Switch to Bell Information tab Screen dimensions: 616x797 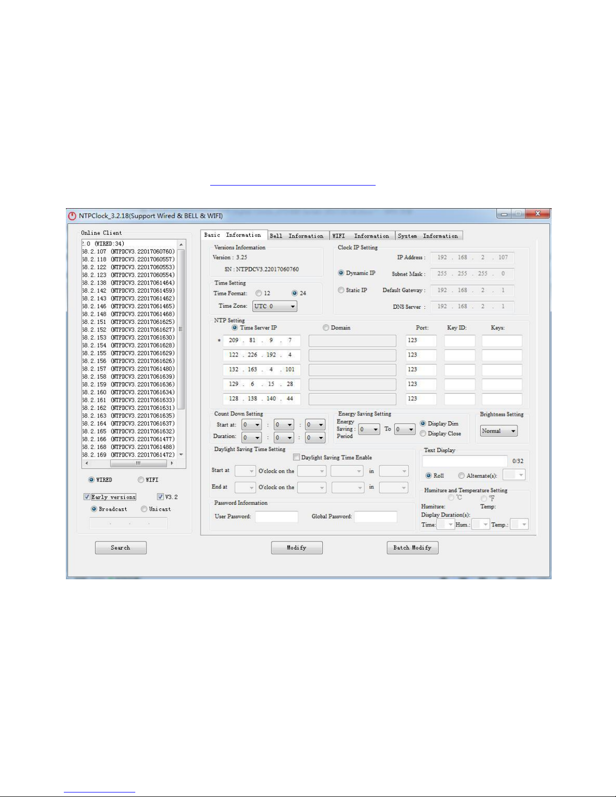coord(298,236)
